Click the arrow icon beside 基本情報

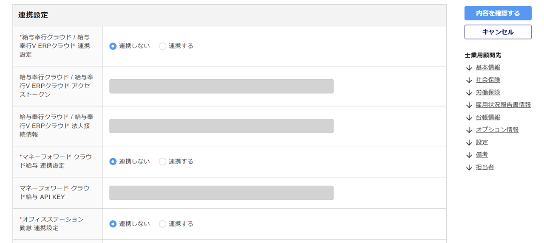click(x=469, y=68)
